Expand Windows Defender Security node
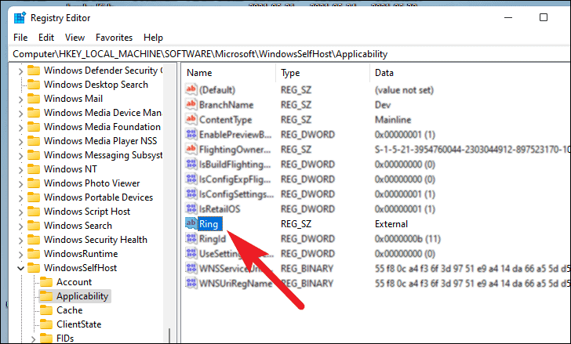This screenshot has width=571, height=344. [20, 71]
